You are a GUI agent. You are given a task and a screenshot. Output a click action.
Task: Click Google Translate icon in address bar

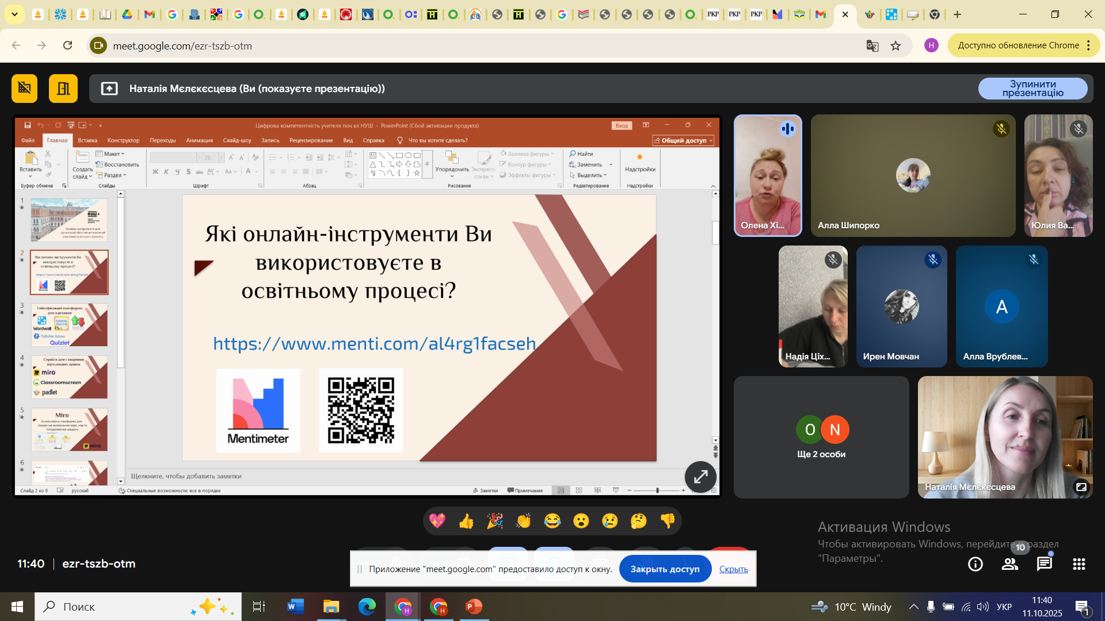click(872, 45)
